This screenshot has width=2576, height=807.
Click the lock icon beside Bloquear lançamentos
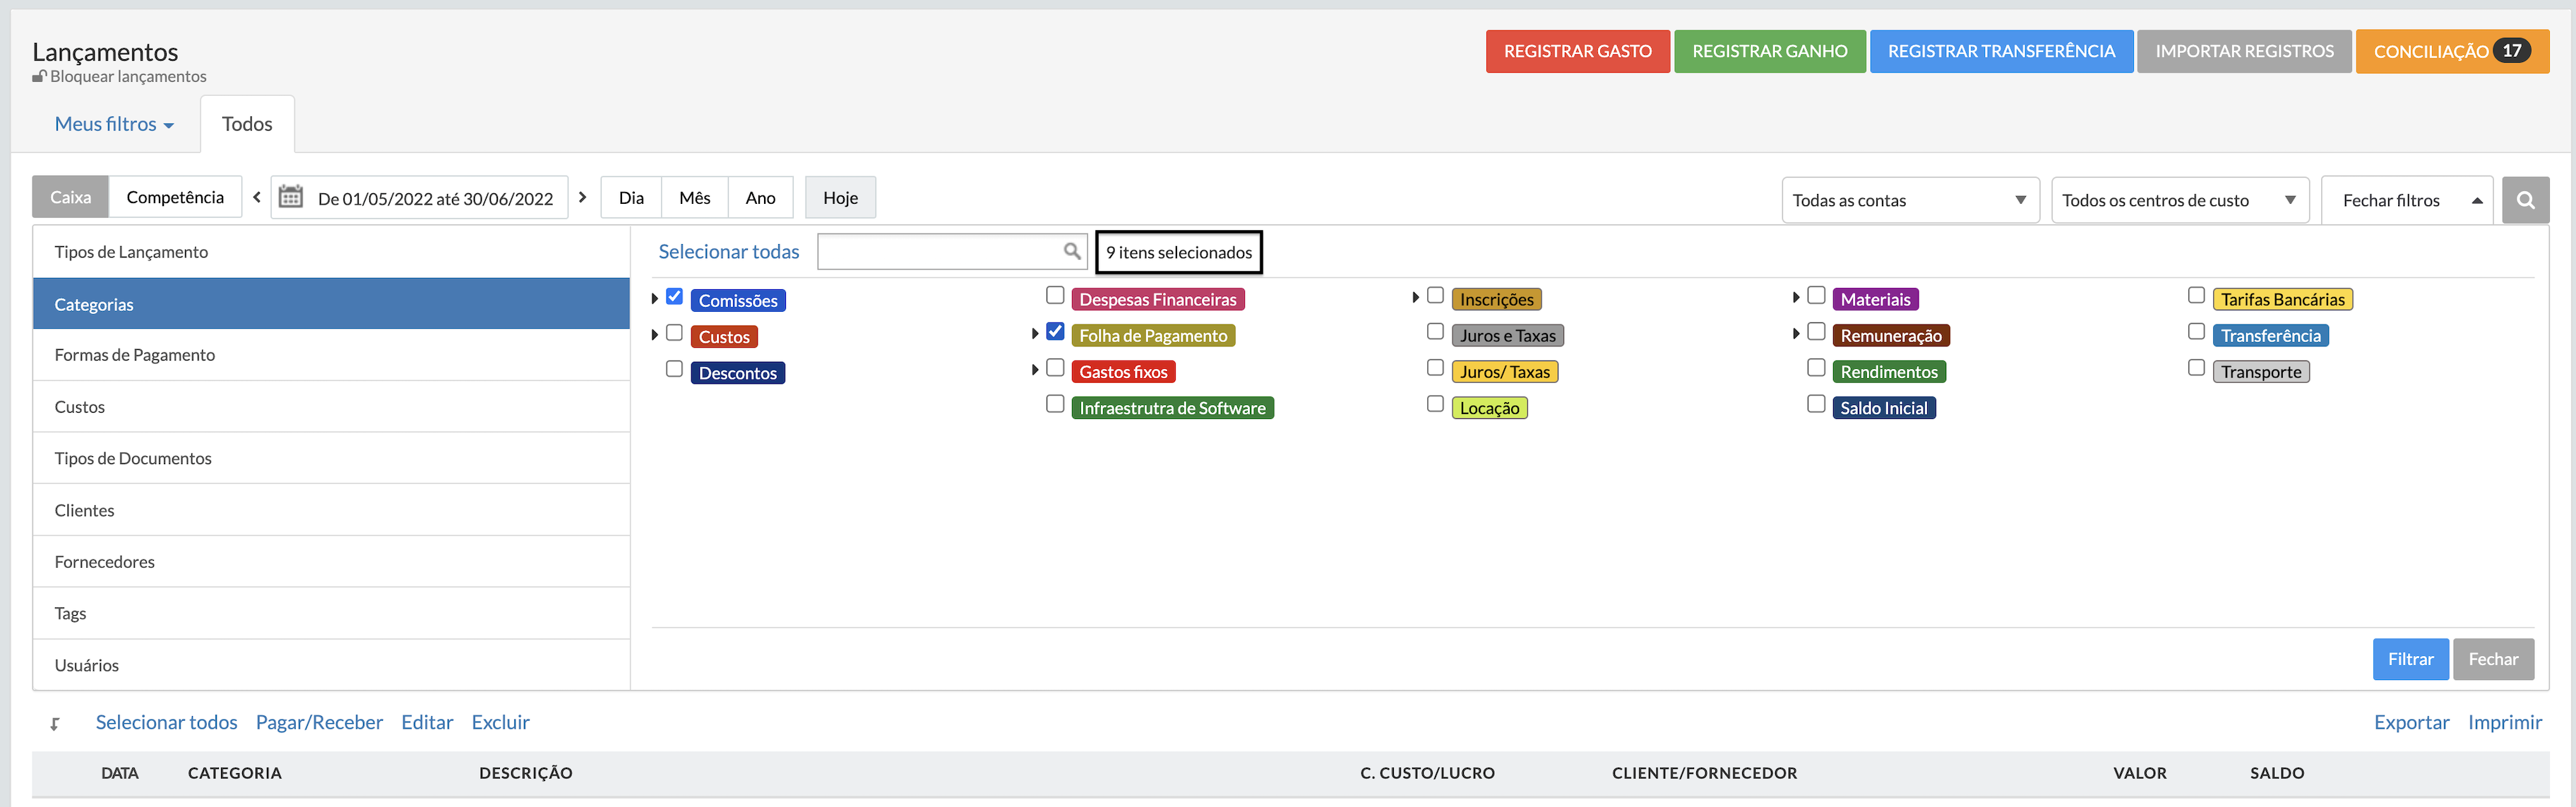click(39, 76)
